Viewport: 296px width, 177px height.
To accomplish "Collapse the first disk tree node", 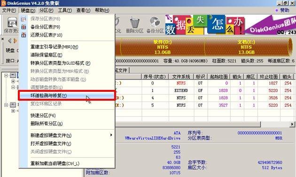I will tap(6, 75).
